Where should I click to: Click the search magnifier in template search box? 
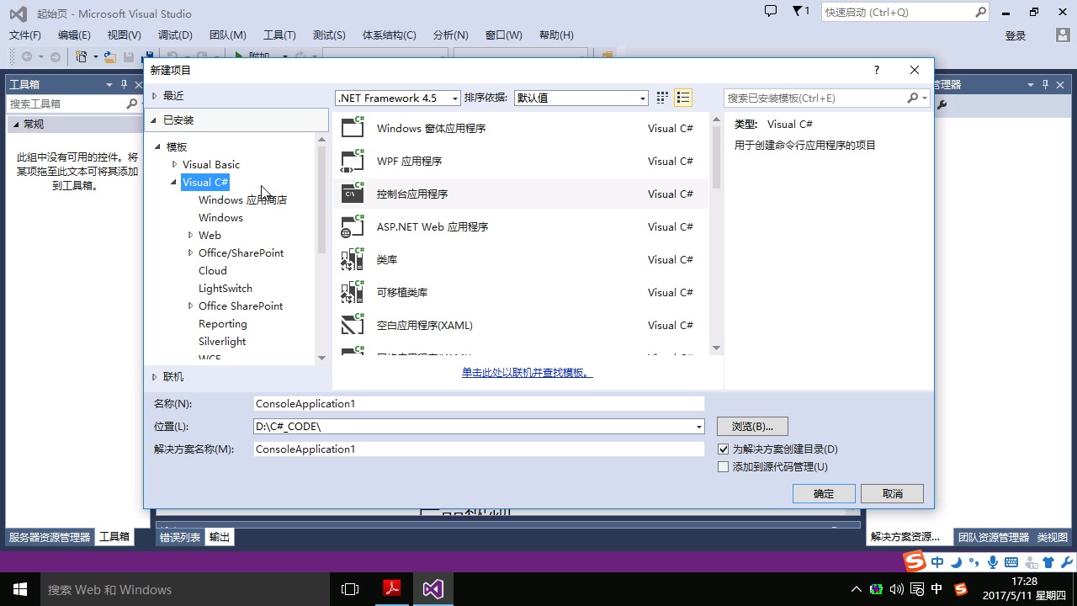(912, 98)
